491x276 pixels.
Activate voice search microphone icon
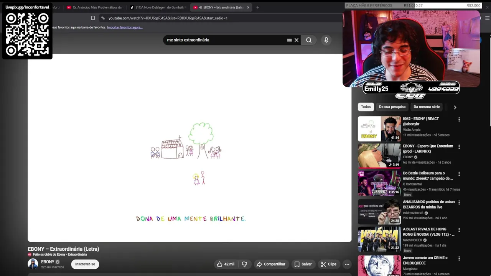click(326, 40)
